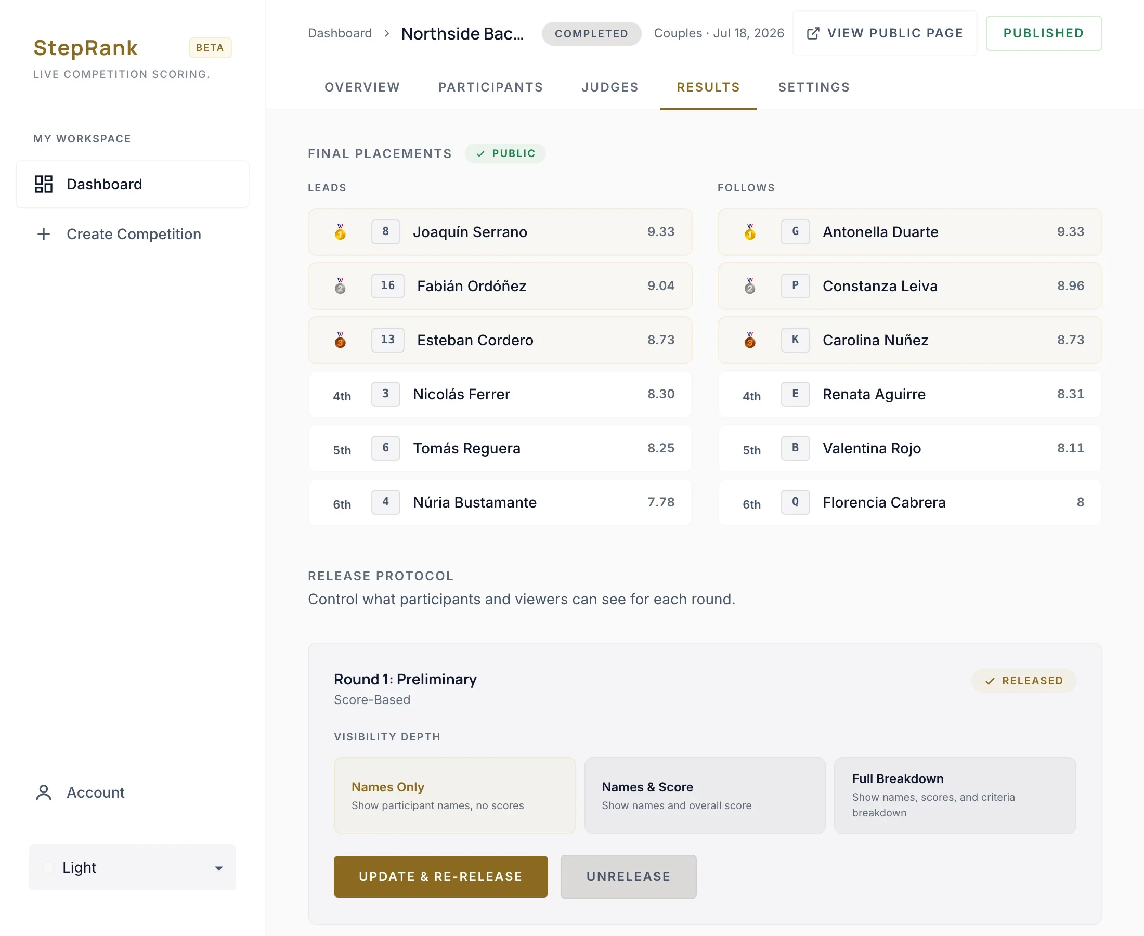Click Create Competition in sidebar

click(x=133, y=234)
